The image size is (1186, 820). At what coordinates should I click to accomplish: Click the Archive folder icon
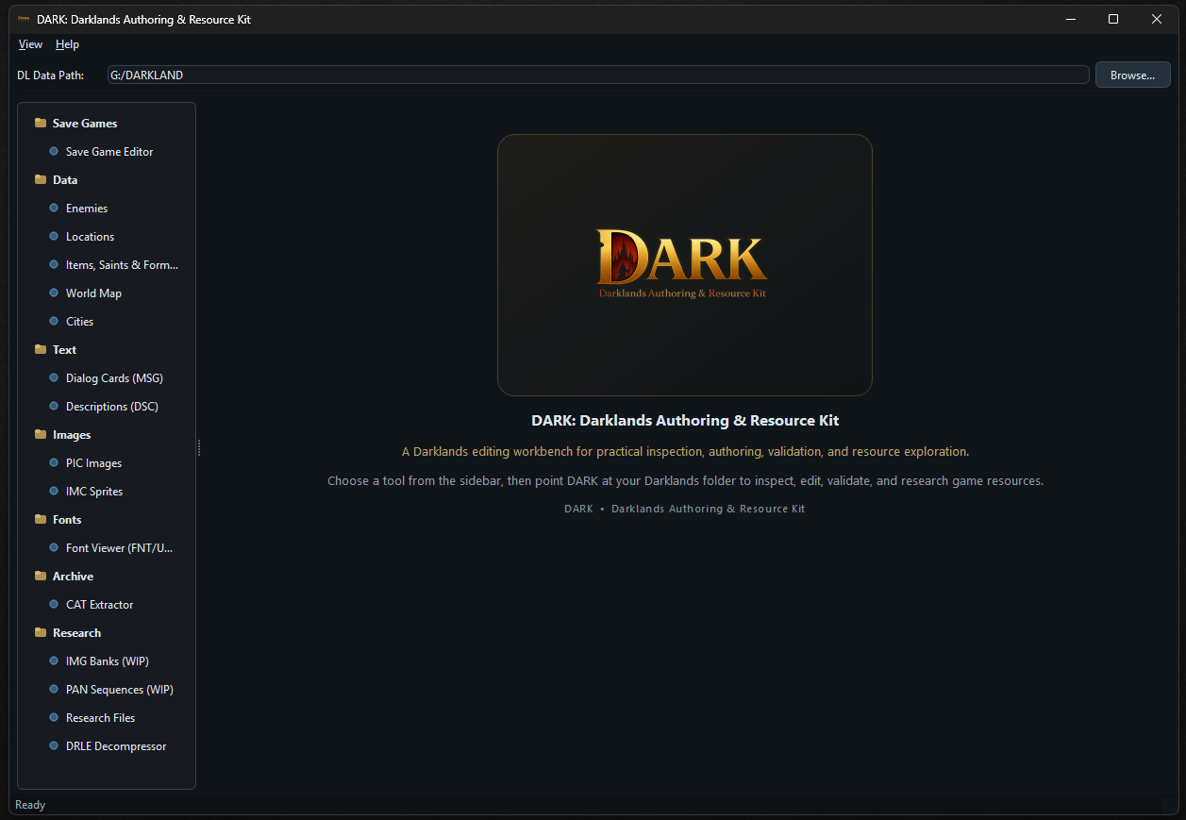pos(41,577)
